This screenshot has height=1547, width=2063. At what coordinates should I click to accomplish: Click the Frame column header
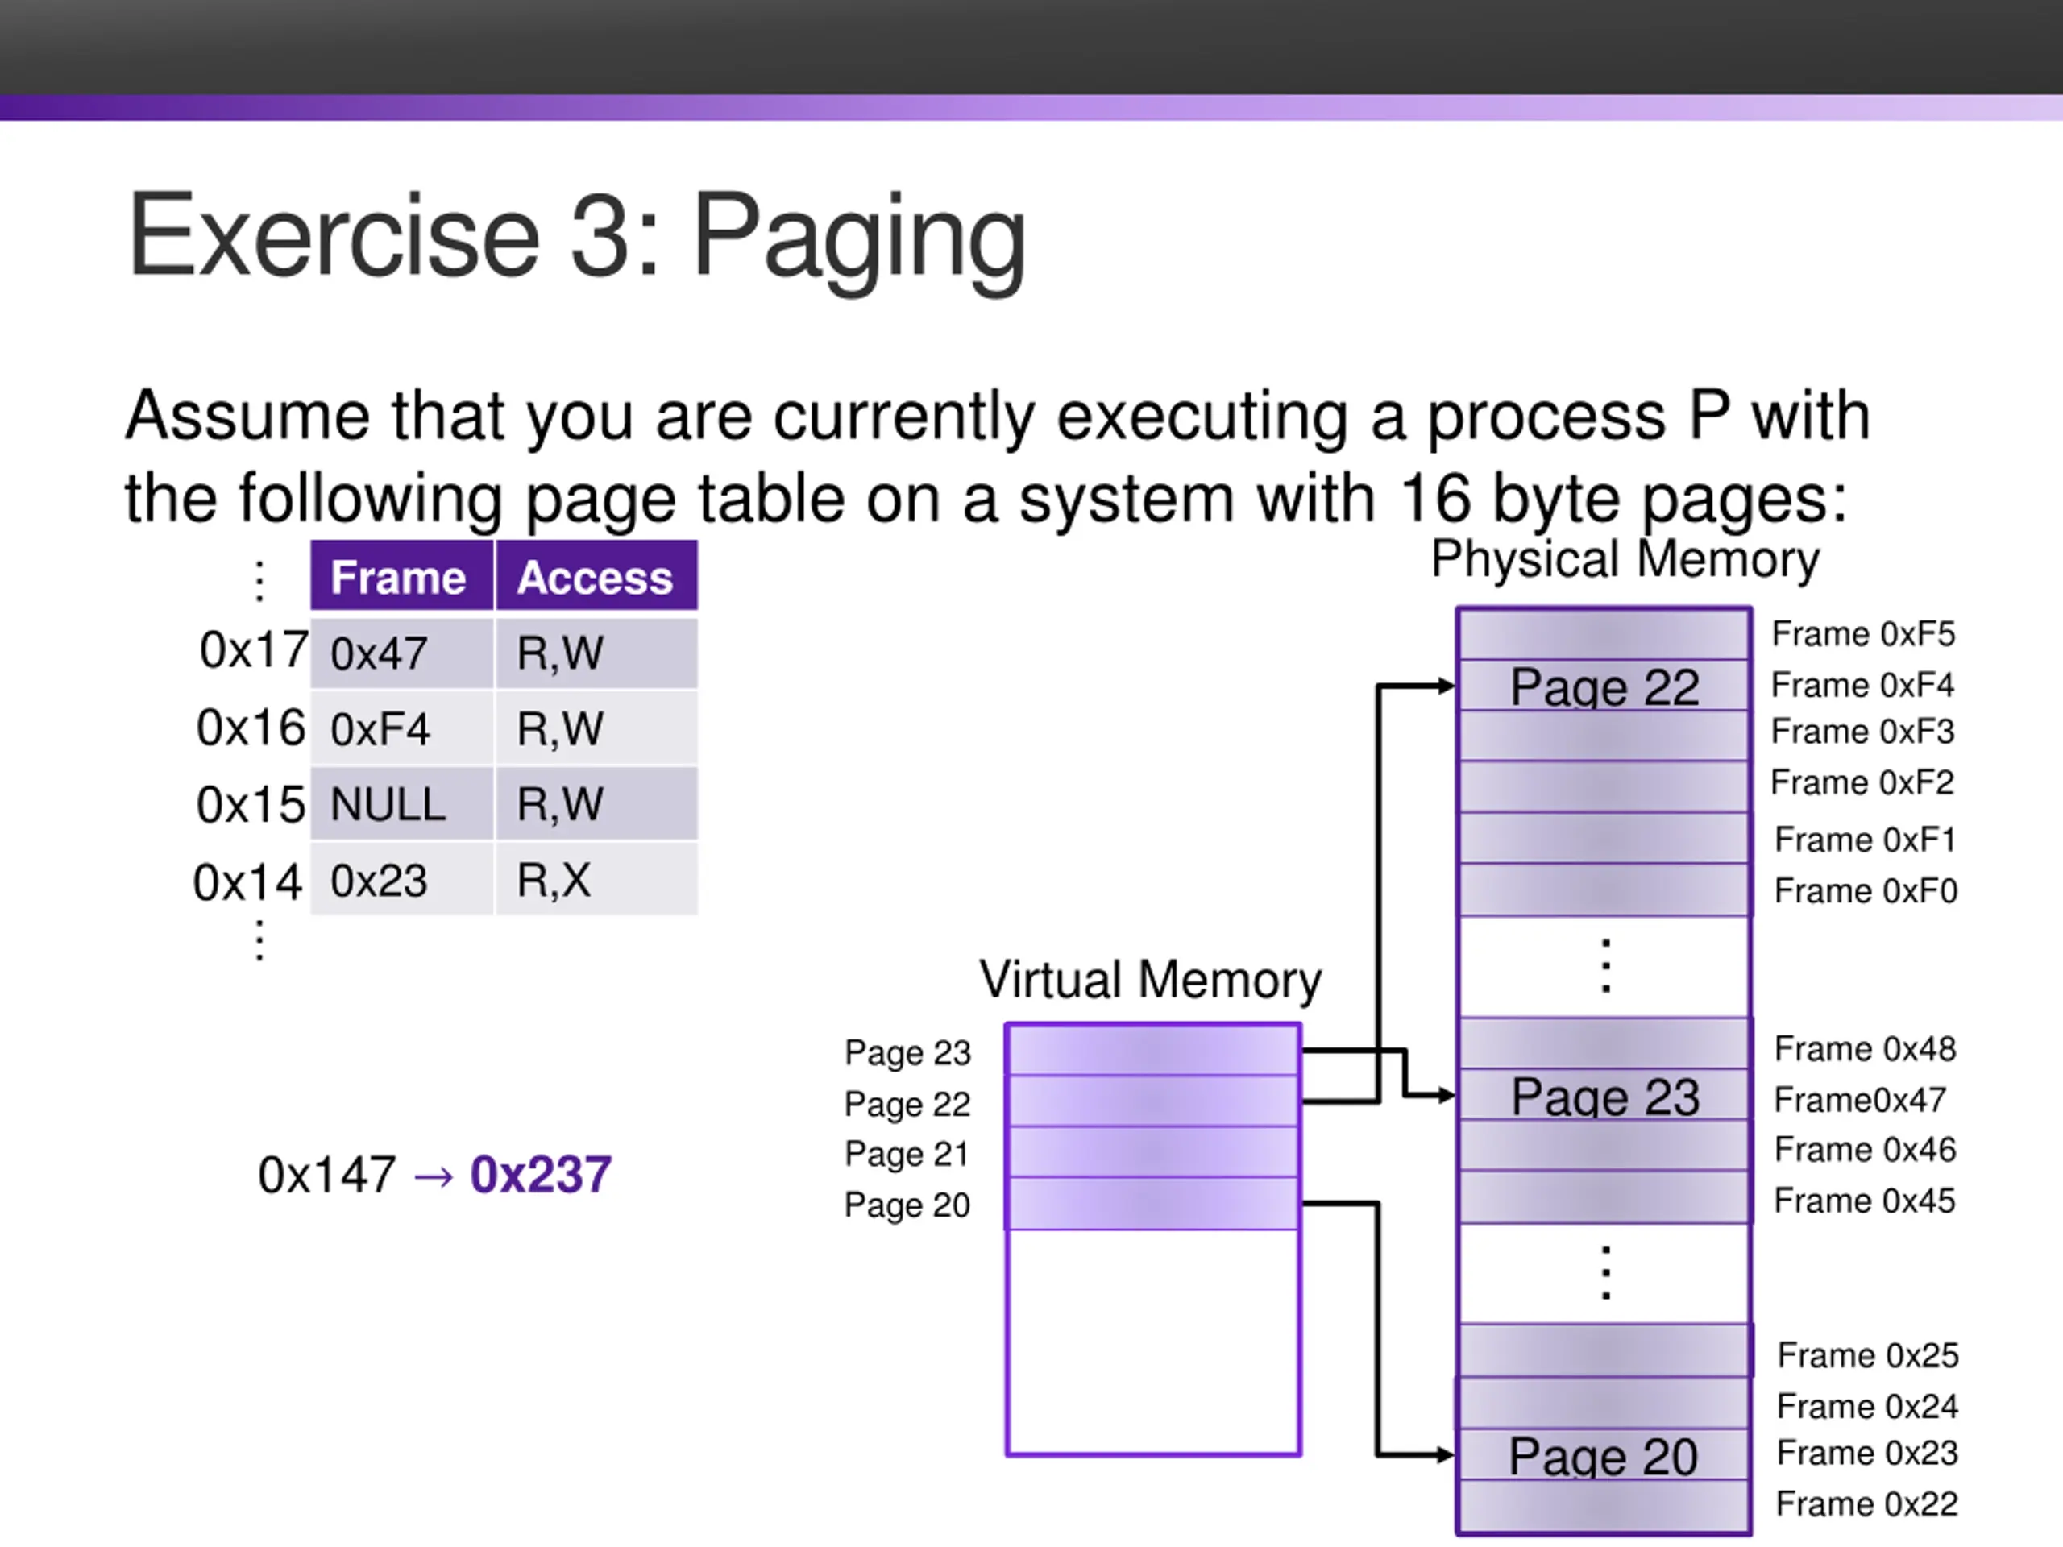pyautogui.click(x=399, y=577)
